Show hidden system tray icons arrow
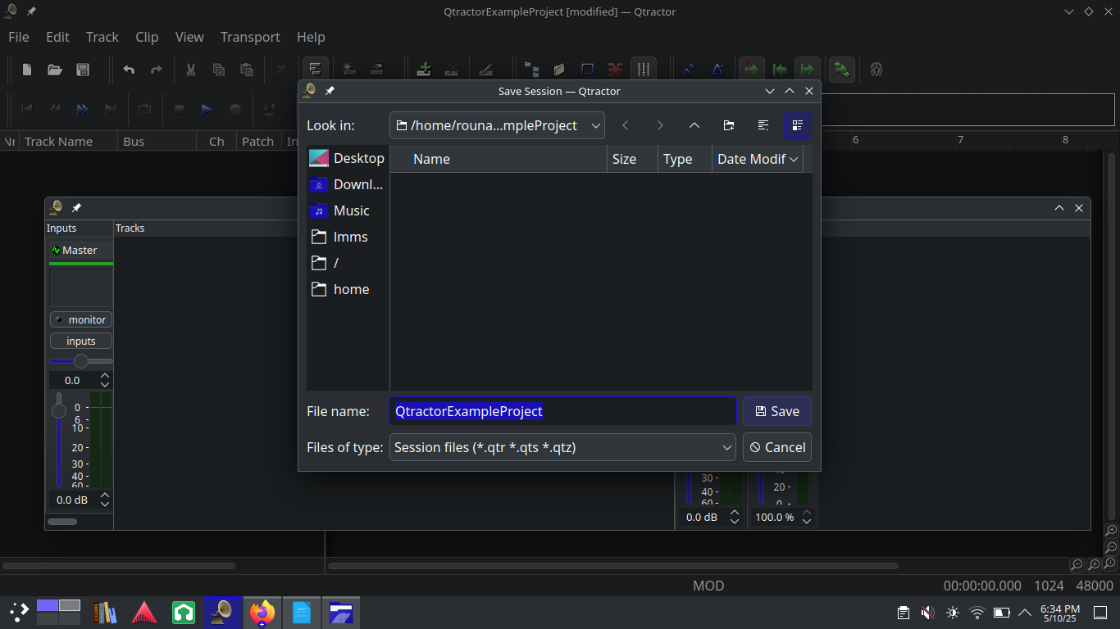This screenshot has height=629, width=1120. point(1025,612)
